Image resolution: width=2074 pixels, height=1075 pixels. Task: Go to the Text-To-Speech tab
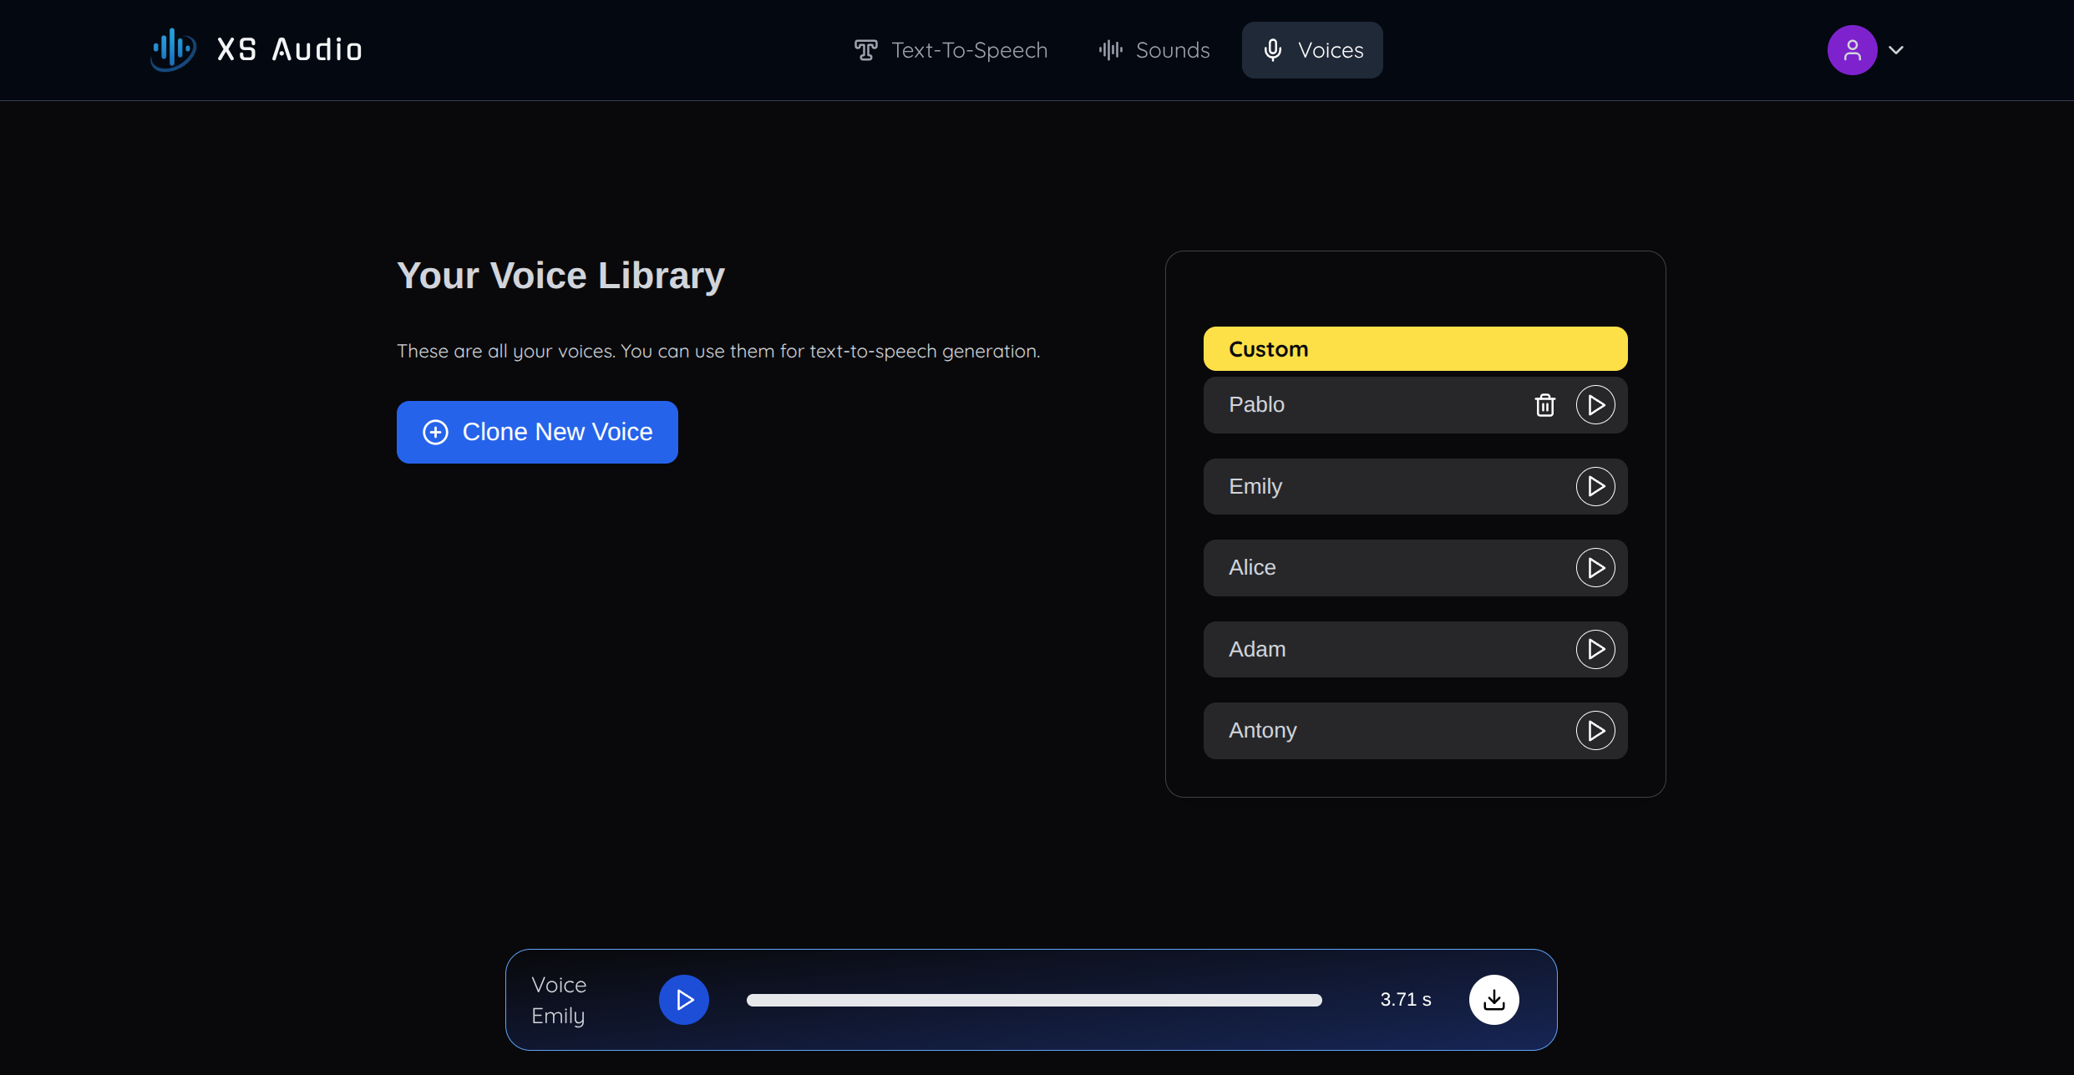pyautogui.click(x=951, y=50)
